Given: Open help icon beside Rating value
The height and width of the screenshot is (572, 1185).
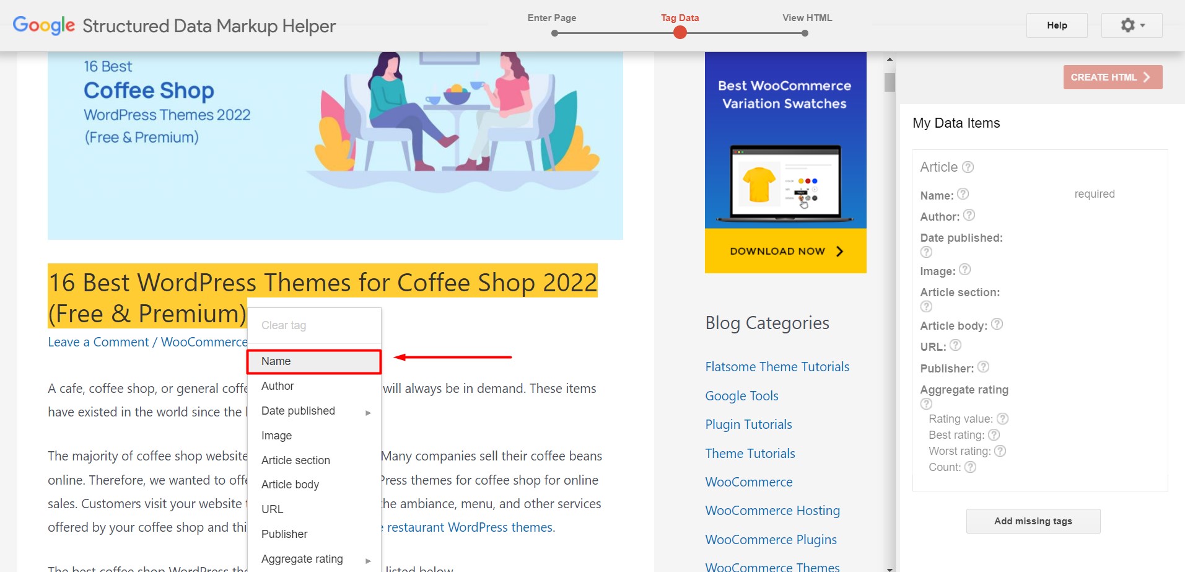Looking at the screenshot, I should click(1003, 419).
